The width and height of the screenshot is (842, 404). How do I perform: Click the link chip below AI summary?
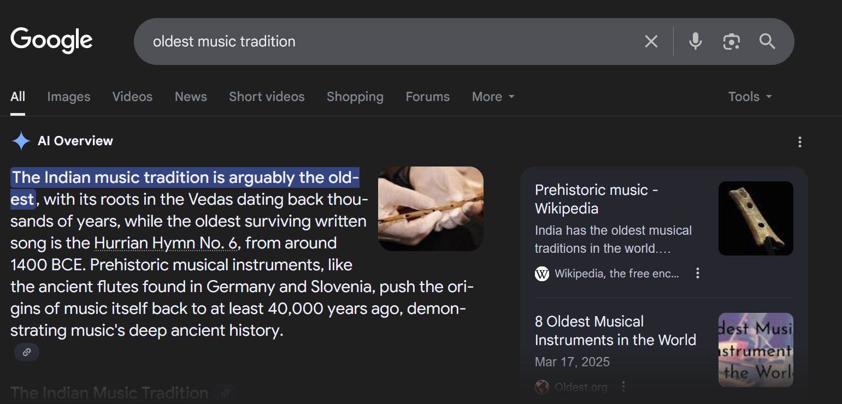[x=26, y=352]
